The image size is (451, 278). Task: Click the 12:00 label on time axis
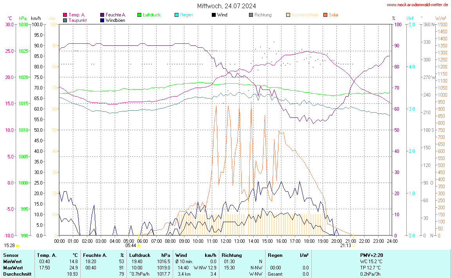[x=226, y=241]
